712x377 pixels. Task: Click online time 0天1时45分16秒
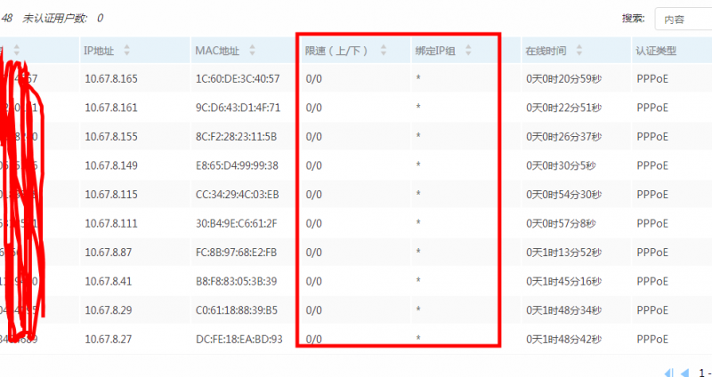[563, 281]
